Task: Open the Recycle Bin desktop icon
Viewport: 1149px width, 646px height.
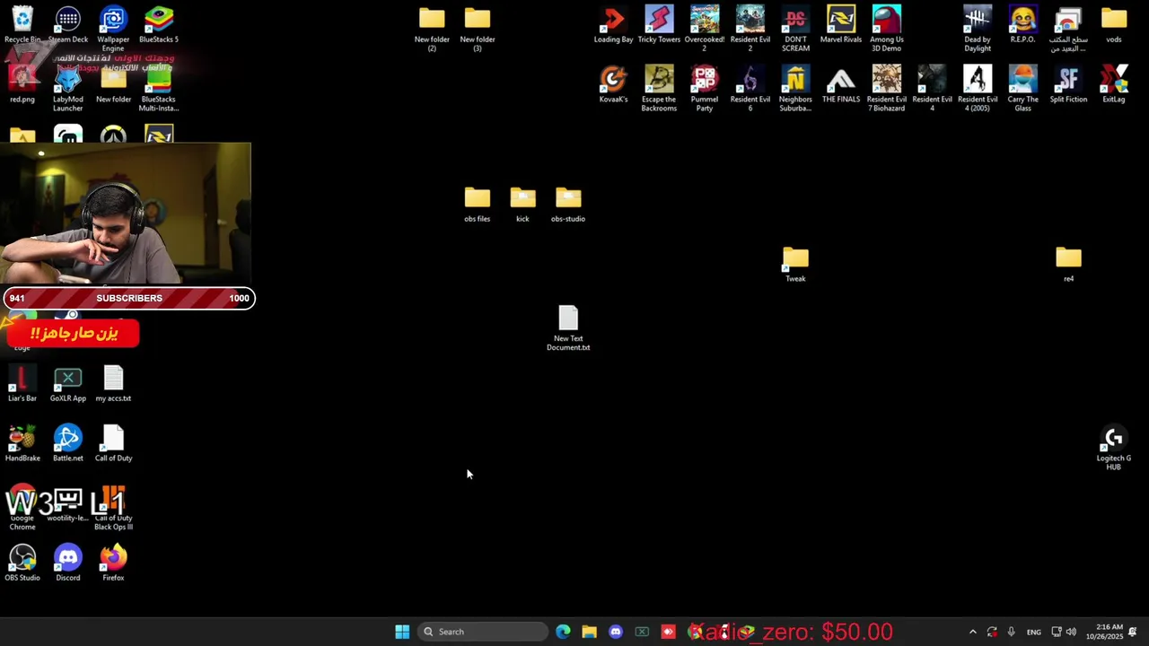Action: (x=22, y=24)
